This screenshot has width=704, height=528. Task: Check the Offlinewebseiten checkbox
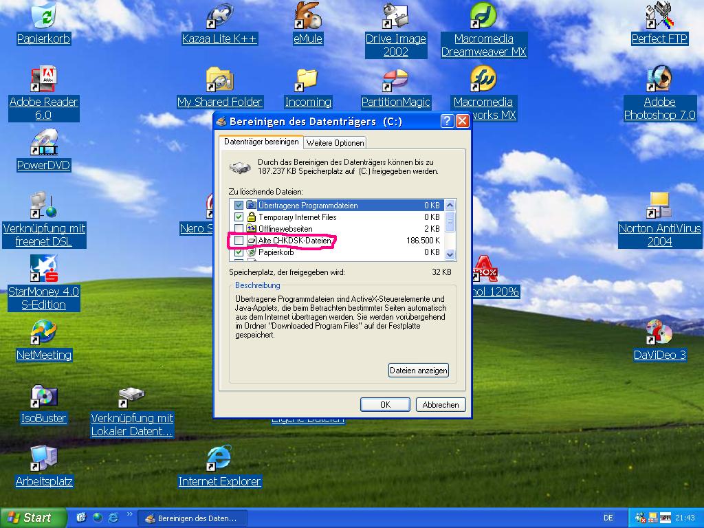point(239,228)
